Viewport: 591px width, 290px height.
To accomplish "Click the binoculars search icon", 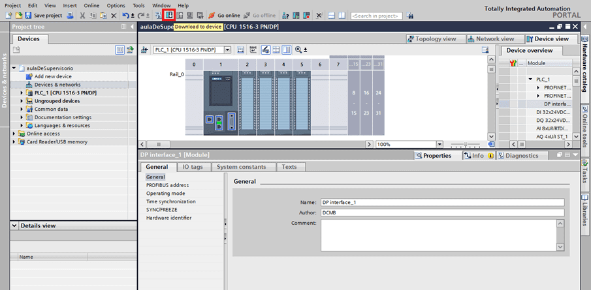I will (410, 16).
